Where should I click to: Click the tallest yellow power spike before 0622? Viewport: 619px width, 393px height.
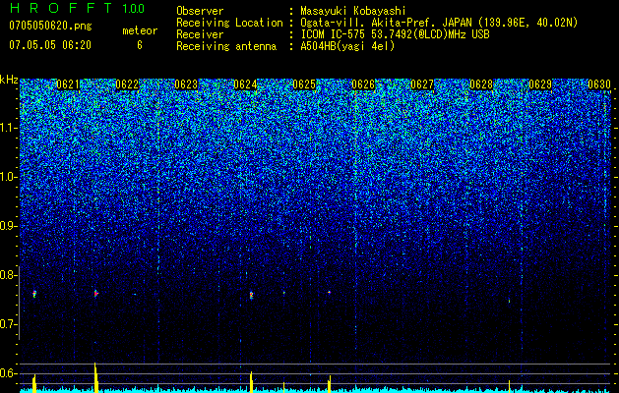click(x=95, y=377)
